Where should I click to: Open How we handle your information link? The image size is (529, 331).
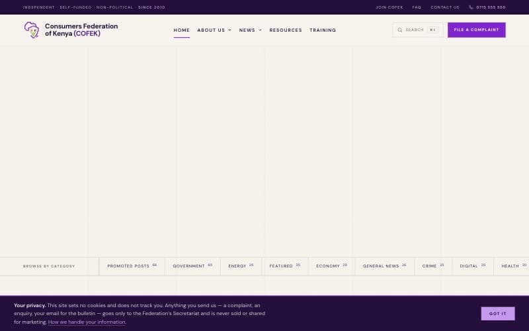click(87, 322)
